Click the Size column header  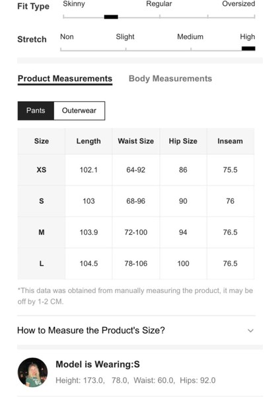(42, 142)
